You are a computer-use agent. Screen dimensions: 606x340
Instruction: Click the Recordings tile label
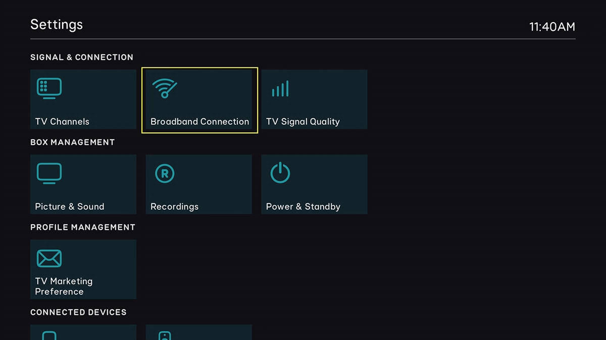click(x=174, y=207)
